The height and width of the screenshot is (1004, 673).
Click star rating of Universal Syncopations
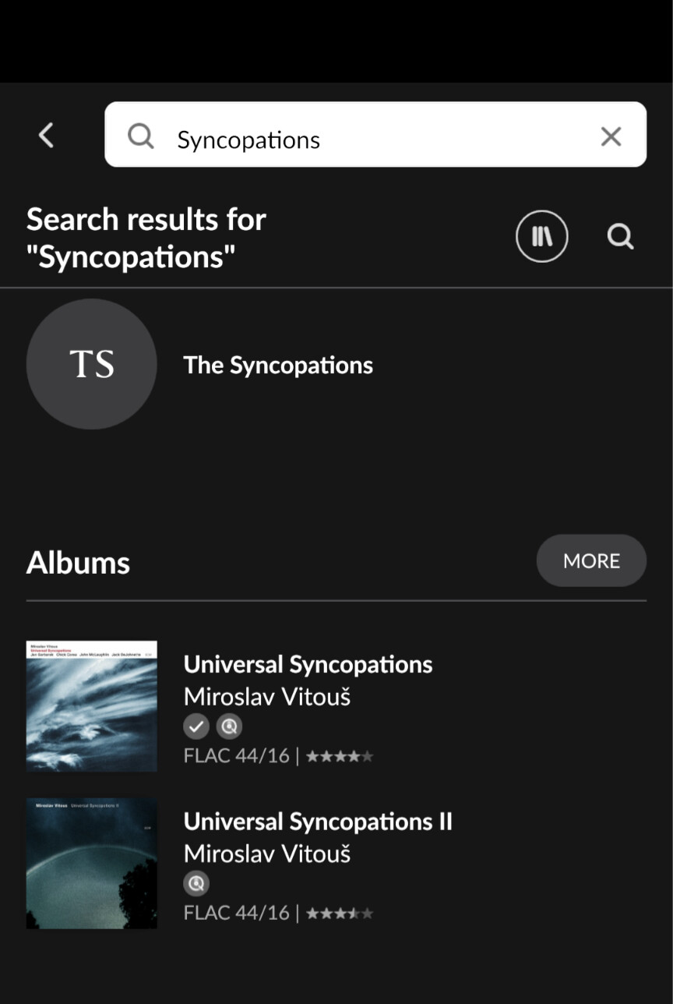(340, 756)
